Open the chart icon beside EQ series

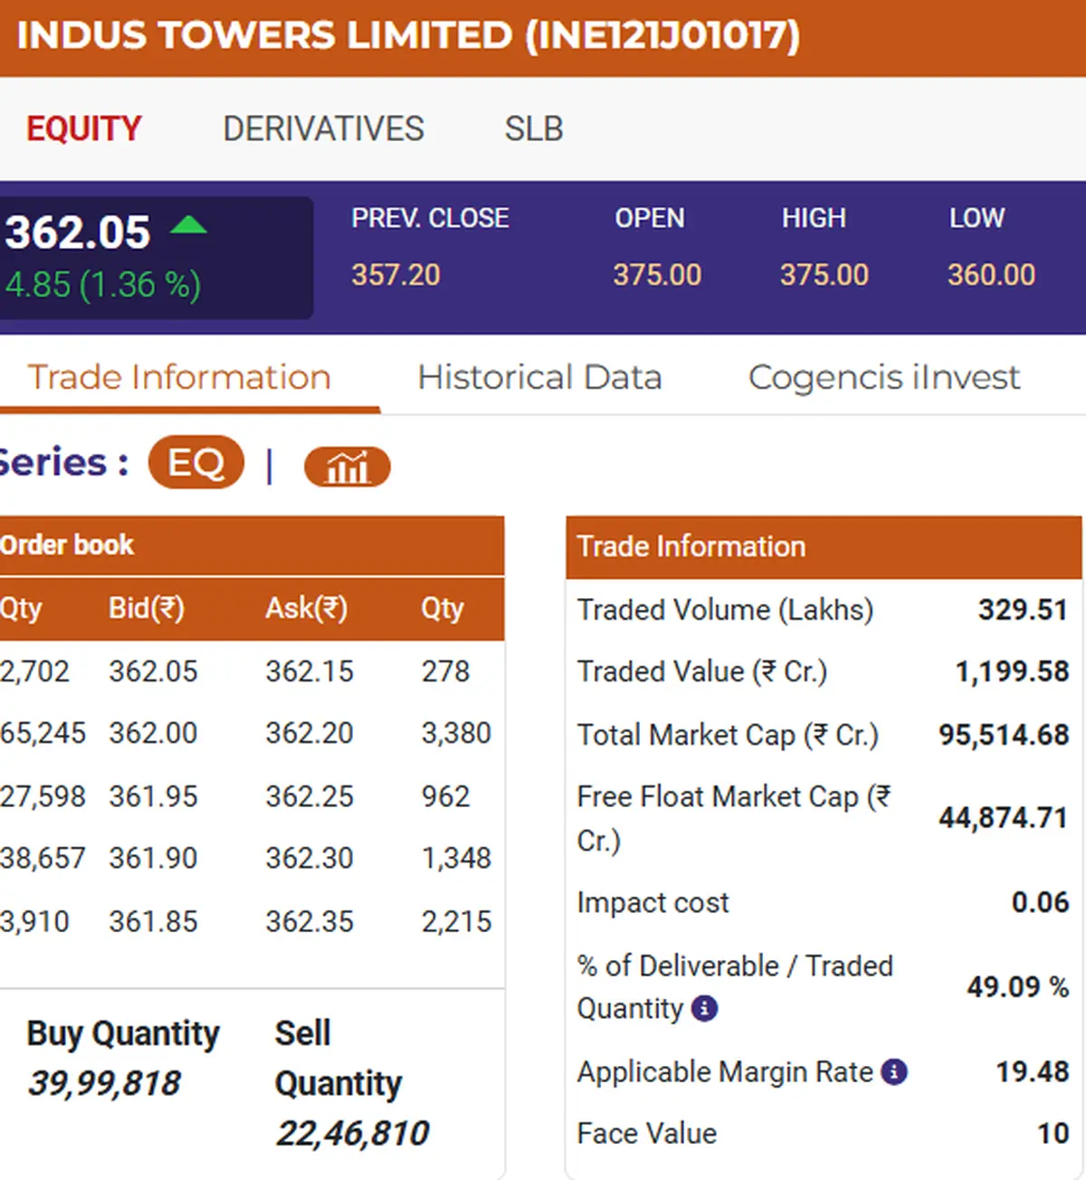pyautogui.click(x=347, y=467)
